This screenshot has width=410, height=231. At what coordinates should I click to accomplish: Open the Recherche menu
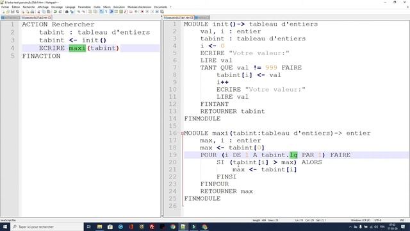coord(29,7)
